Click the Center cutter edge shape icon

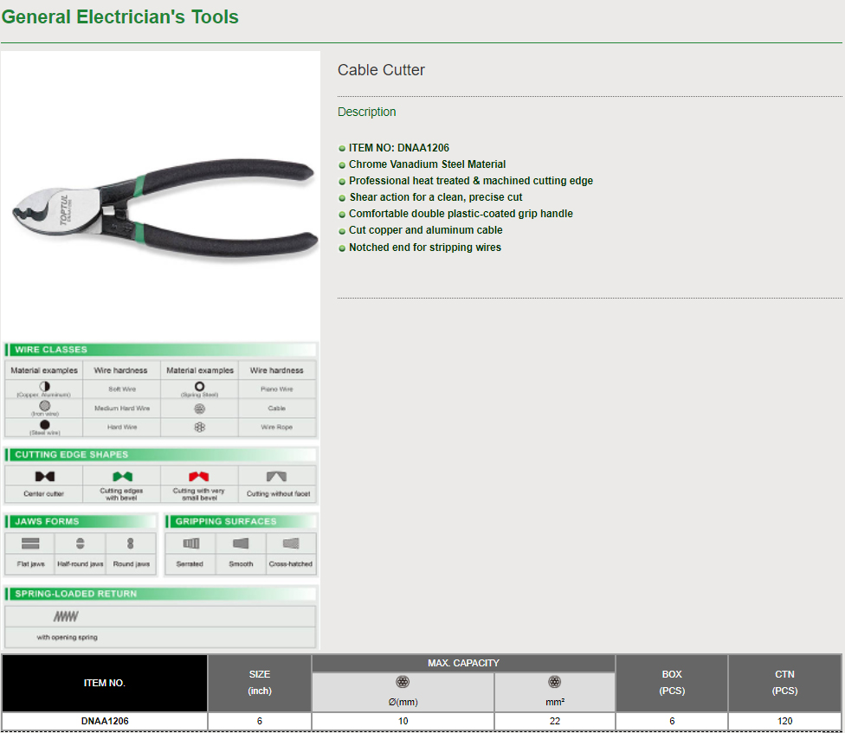[x=44, y=477]
